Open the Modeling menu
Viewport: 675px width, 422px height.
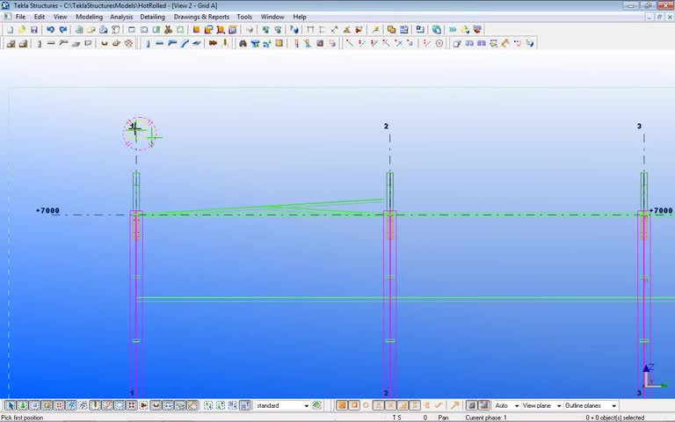tap(89, 17)
